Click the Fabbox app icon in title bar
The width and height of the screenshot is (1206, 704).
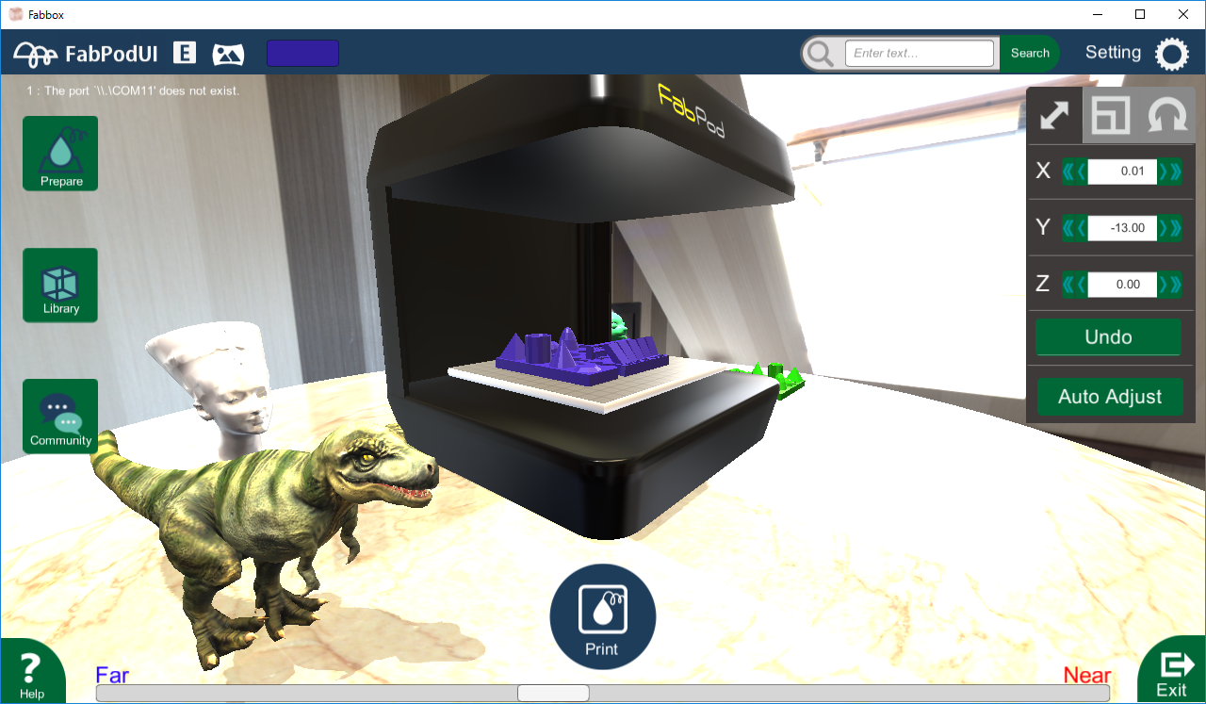[15, 14]
